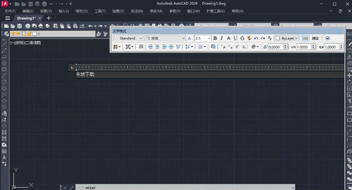Open the Standard text style dropdown
Image resolution: width=352 pixels, height=190 pixels.
(x=128, y=38)
